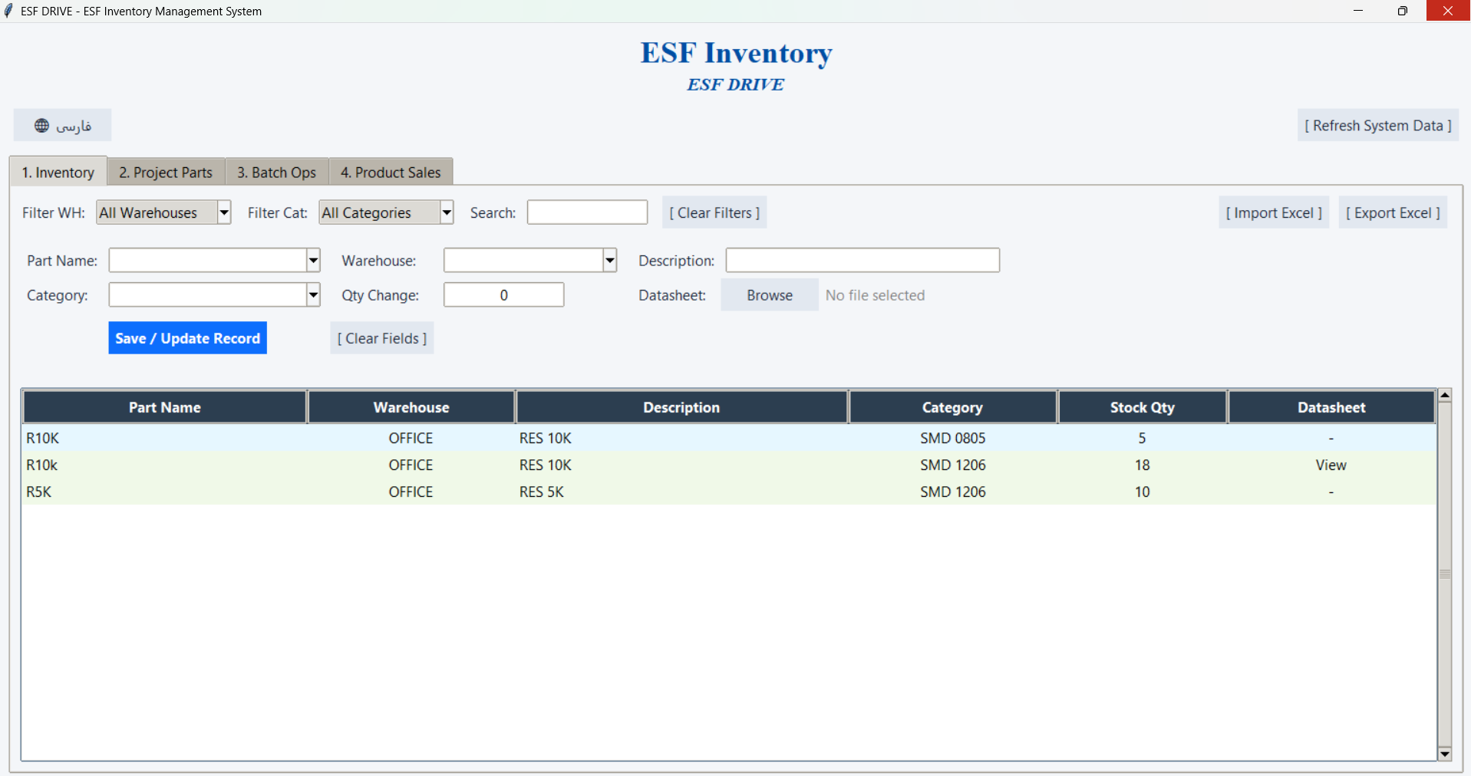Click the scrollbar down arrow of the table
1471x776 pixels.
coord(1445,754)
